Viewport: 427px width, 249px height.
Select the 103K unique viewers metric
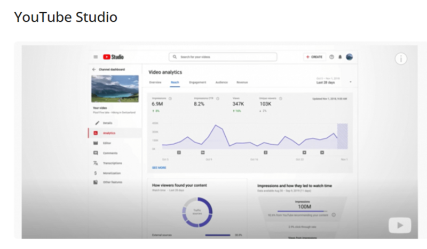[x=265, y=104]
